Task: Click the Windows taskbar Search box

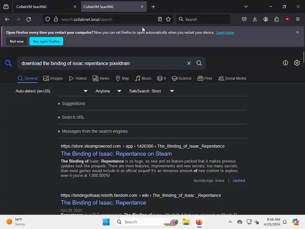Action: click(x=146, y=222)
